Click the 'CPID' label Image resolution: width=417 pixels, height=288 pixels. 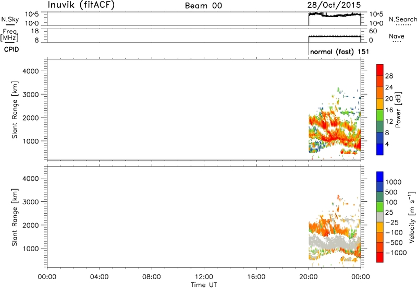tap(11, 49)
